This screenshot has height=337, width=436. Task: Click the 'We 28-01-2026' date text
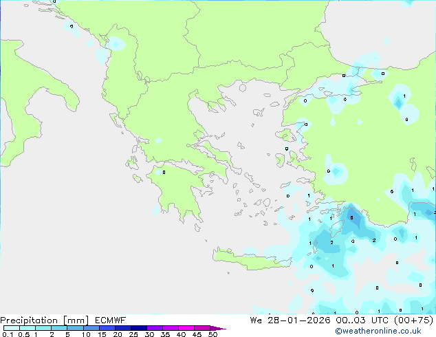[x=290, y=320]
